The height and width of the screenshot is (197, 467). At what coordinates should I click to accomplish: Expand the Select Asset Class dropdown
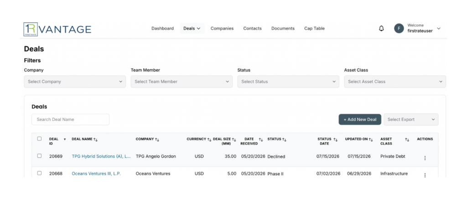point(395,81)
